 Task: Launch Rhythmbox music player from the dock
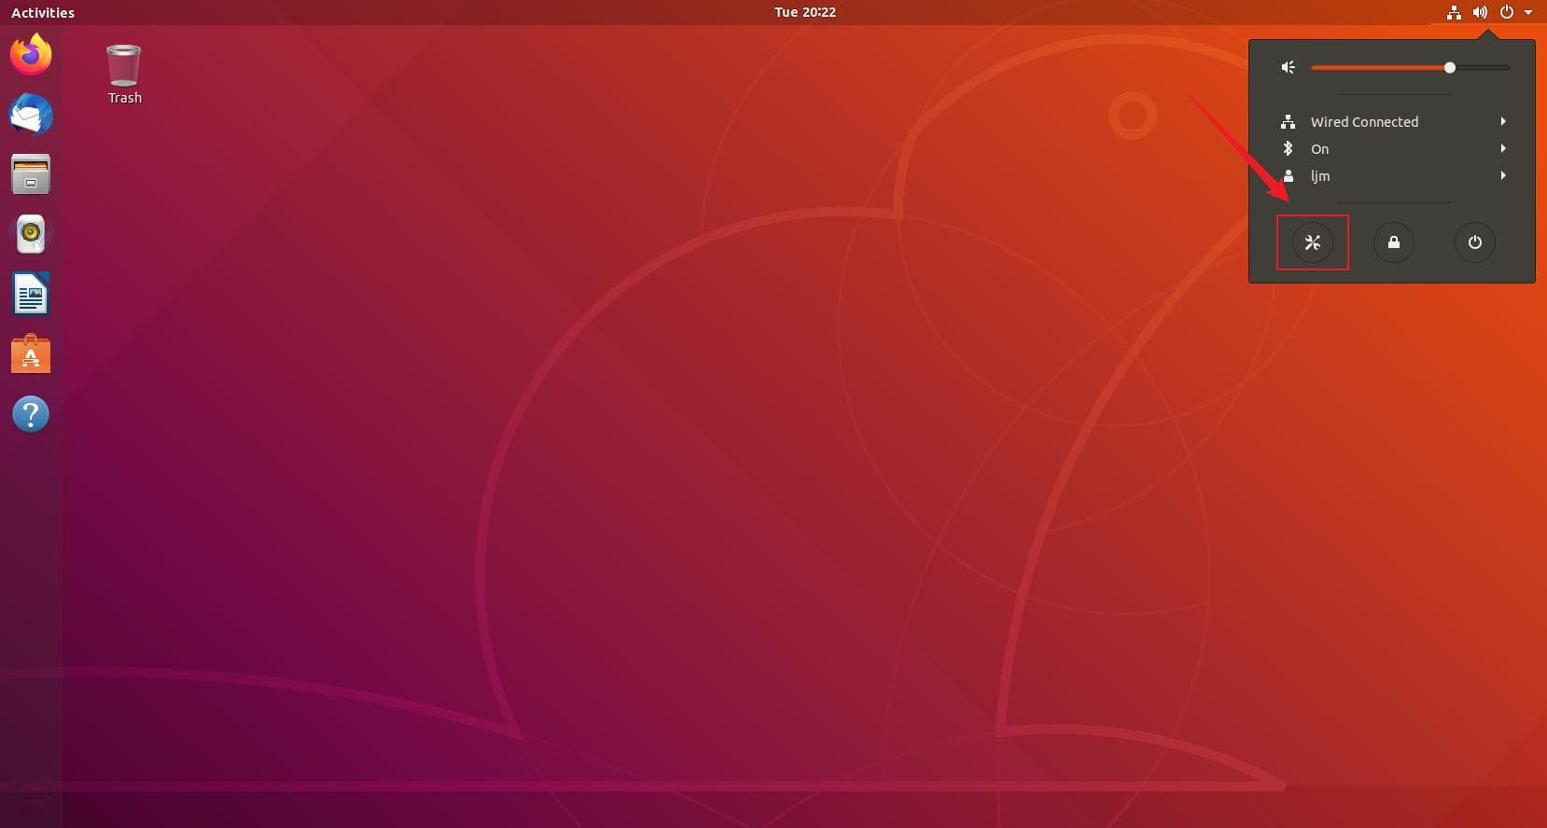pyautogui.click(x=31, y=234)
